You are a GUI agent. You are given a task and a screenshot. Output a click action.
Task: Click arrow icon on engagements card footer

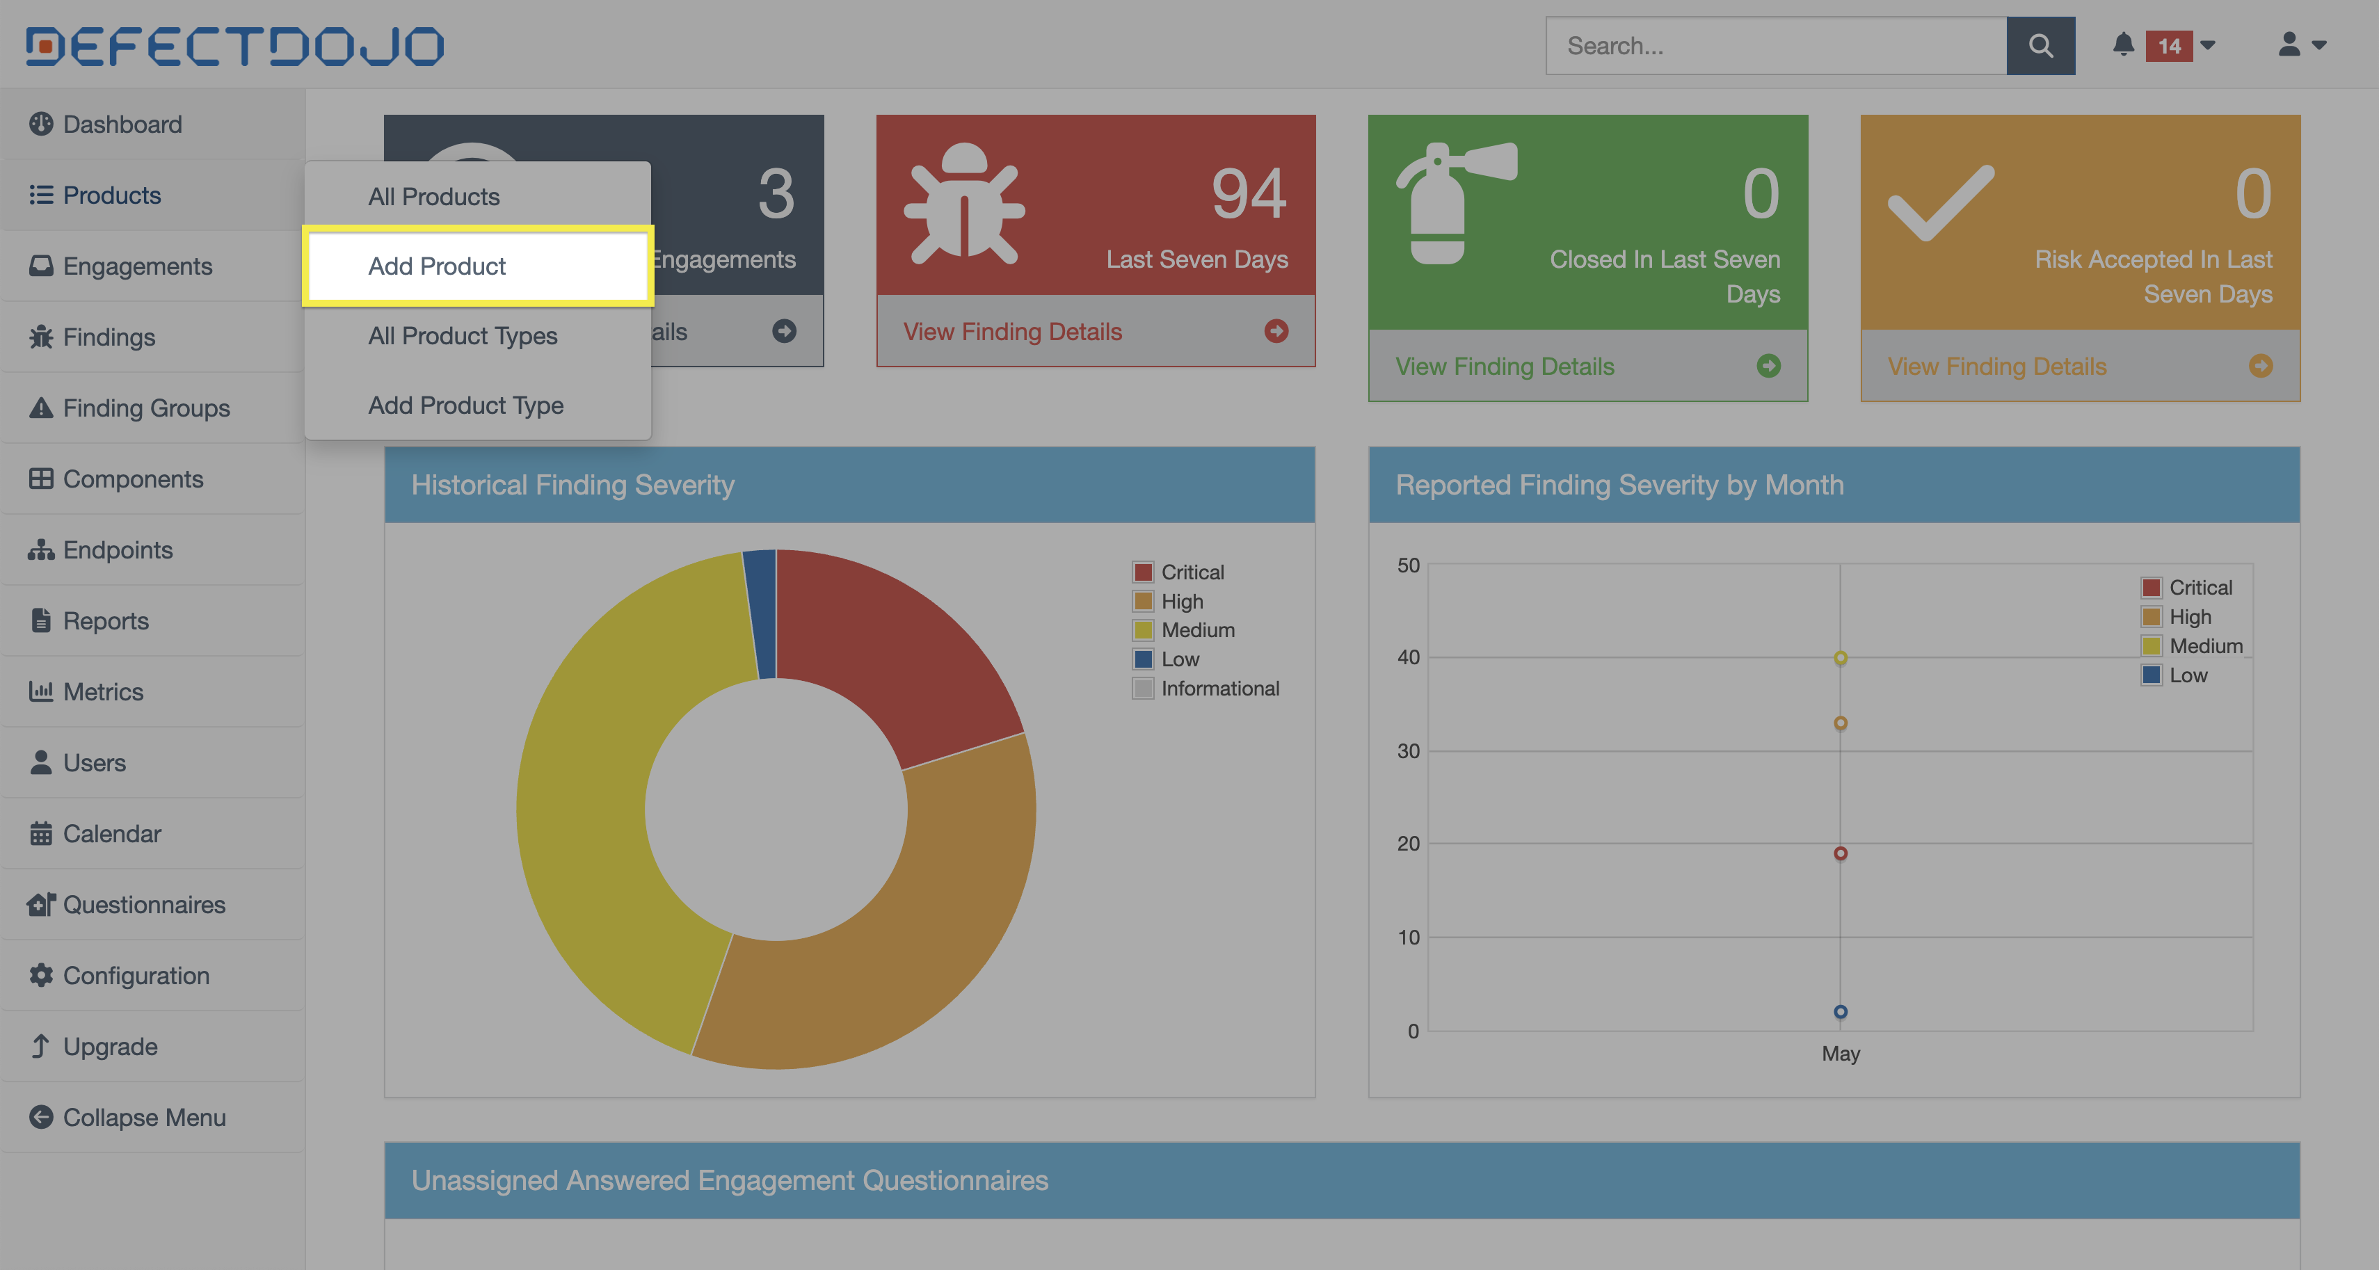click(x=784, y=330)
